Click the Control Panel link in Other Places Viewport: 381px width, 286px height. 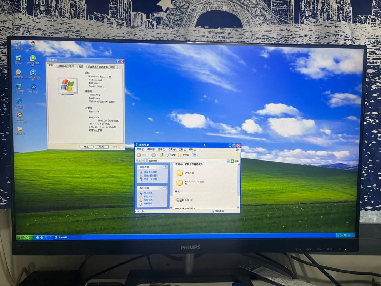coord(148,203)
